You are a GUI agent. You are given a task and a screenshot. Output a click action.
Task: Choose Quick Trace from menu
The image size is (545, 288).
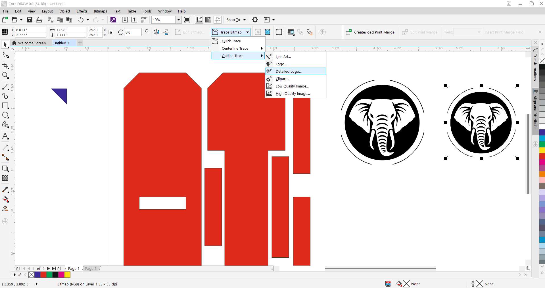[x=238, y=41]
